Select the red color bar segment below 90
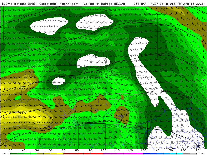 [94, 154]
